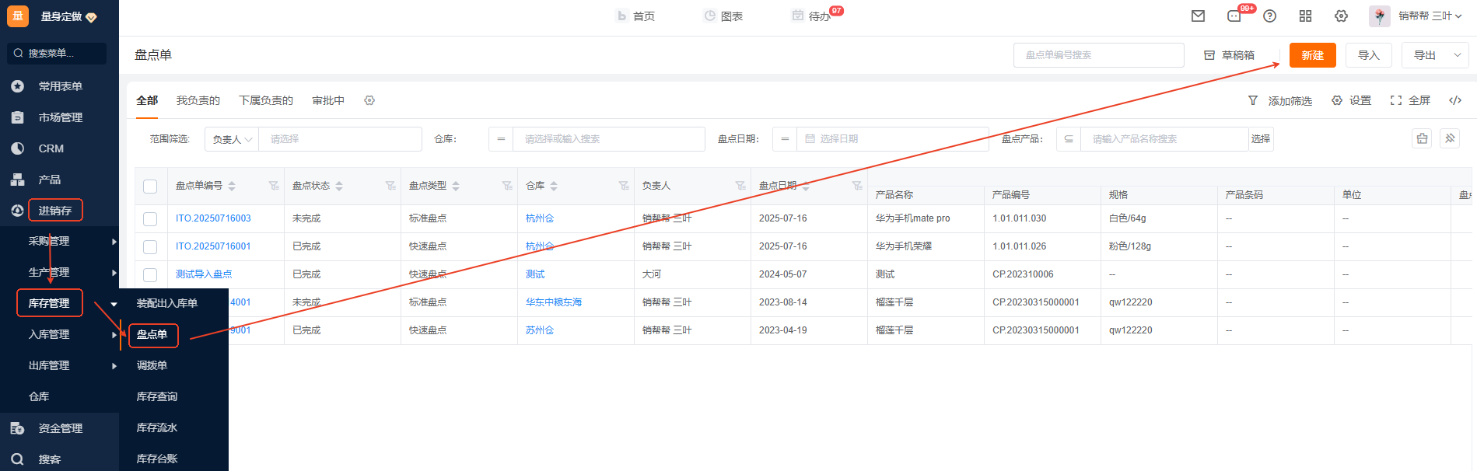The image size is (1477, 471).
Task: Click the code embed icon beside 全屏
Action: 1455,100
